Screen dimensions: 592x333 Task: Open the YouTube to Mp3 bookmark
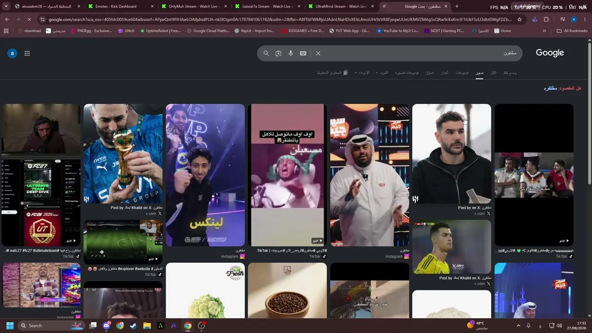[x=398, y=31]
